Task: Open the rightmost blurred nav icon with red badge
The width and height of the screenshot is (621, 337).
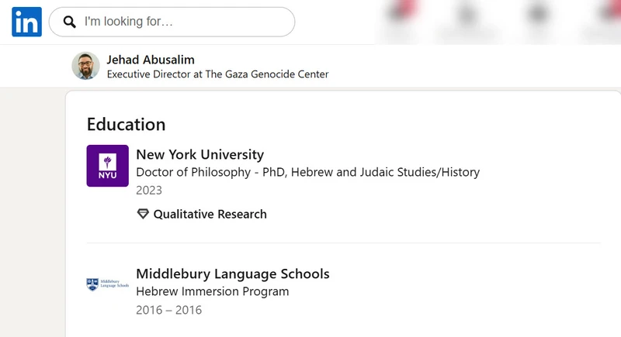Action: coord(610,12)
